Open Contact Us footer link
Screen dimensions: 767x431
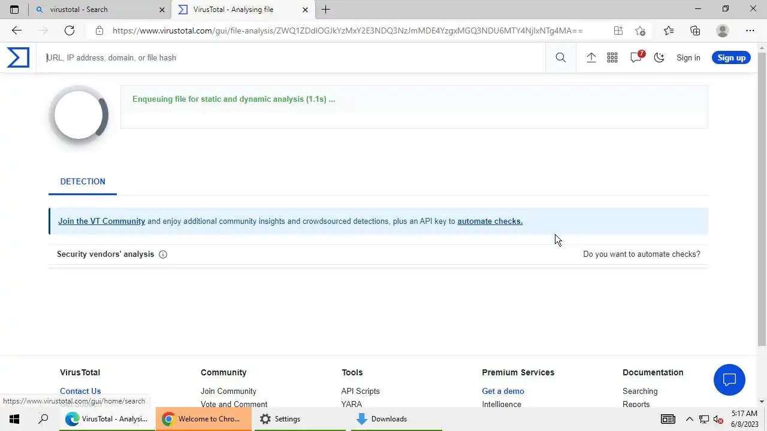point(80,391)
